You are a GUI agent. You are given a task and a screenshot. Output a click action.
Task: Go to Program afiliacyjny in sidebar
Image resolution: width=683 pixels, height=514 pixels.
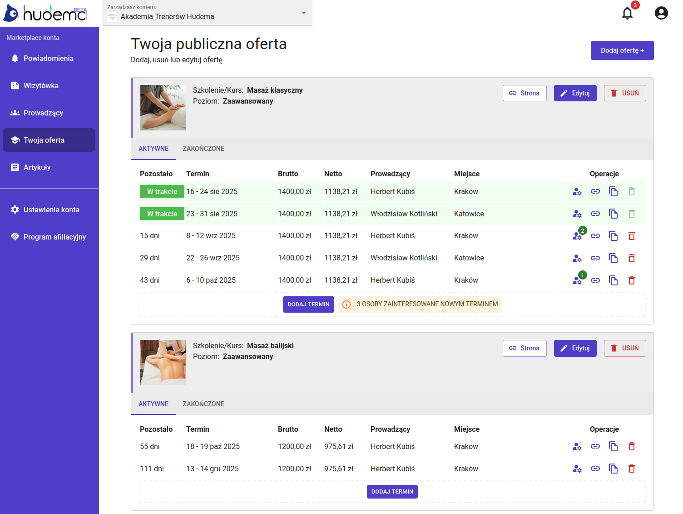54,237
